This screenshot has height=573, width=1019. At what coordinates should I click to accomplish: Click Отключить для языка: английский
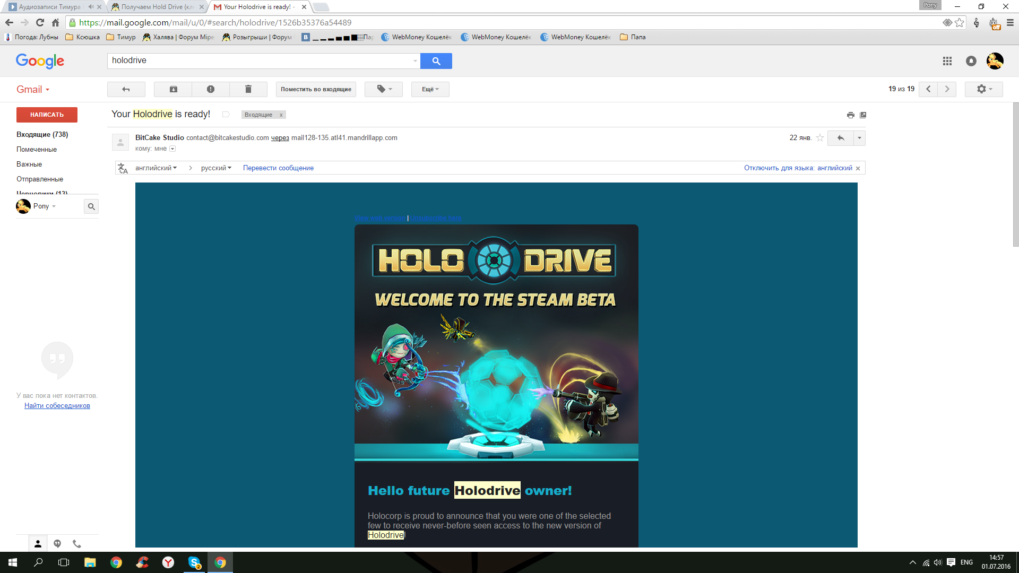coord(798,168)
